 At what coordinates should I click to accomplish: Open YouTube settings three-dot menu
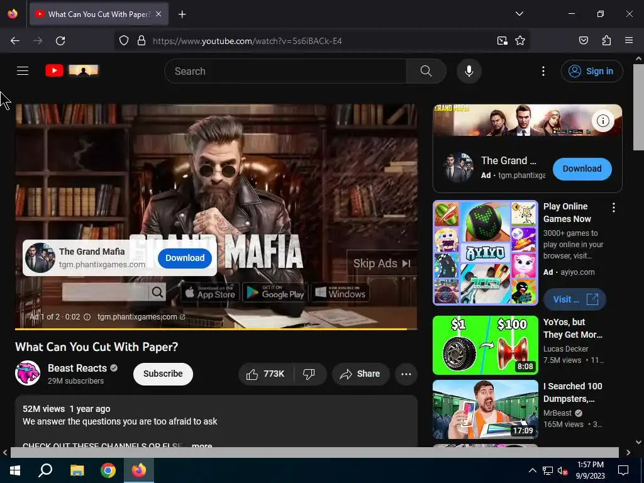pos(543,71)
